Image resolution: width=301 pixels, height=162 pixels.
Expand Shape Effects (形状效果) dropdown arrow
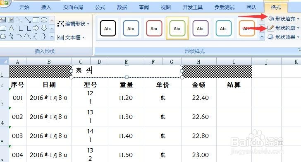[299, 37]
